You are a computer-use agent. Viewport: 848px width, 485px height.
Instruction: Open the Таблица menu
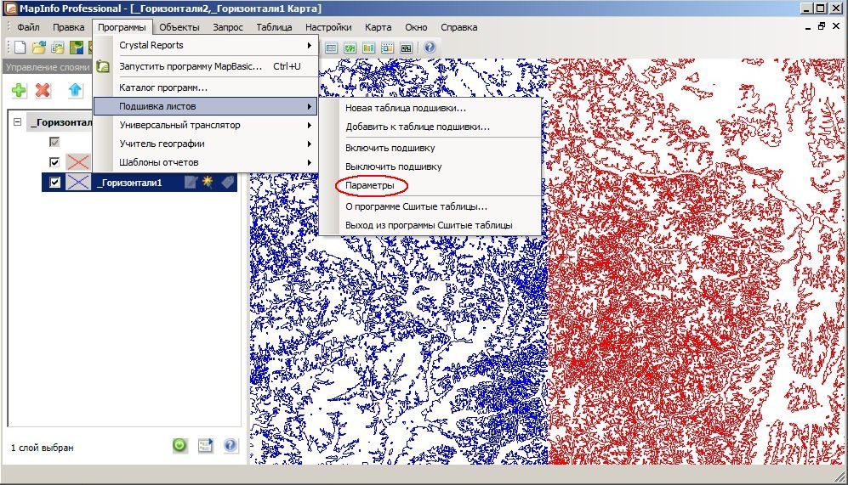[x=274, y=27]
